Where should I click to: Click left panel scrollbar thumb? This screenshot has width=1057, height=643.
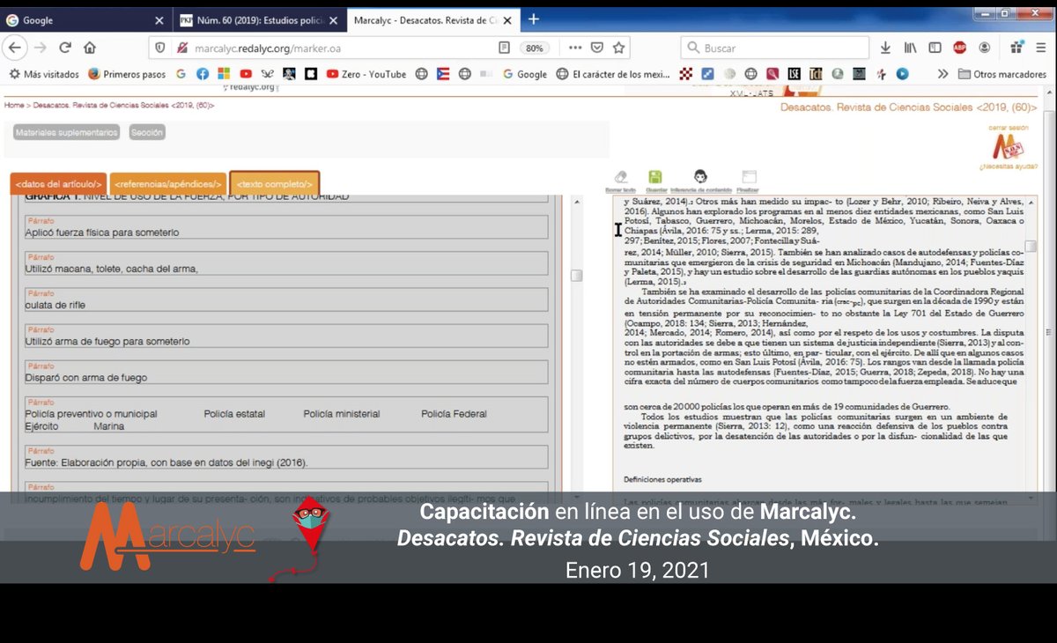(x=576, y=275)
